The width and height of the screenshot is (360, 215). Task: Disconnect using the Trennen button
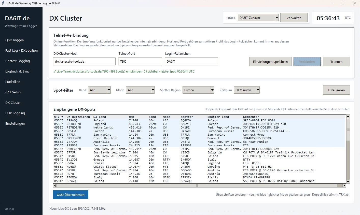pyautogui.click(x=336, y=62)
